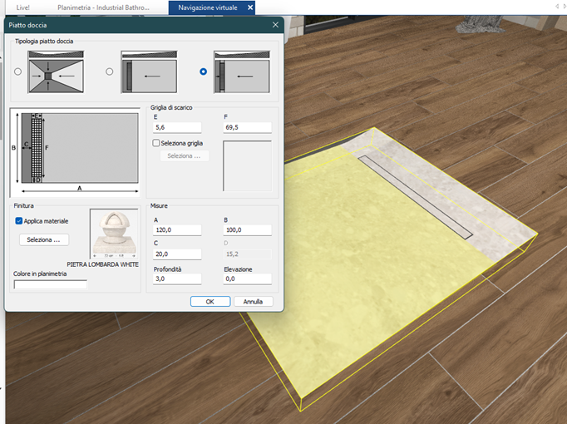Image resolution: width=567 pixels, height=424 pixels.
Task: Enable the Seleziona griglia checkbox
Action: [x=156, y=143]
